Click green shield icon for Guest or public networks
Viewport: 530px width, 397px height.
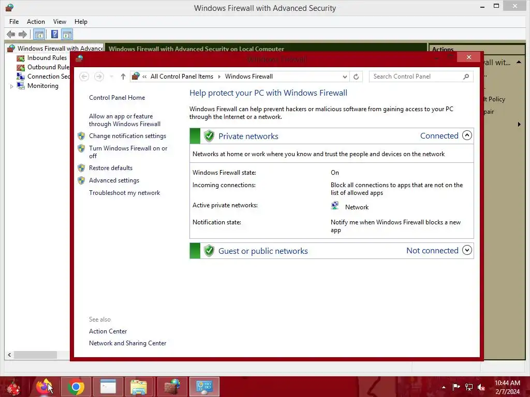click(x=209, y=251)
